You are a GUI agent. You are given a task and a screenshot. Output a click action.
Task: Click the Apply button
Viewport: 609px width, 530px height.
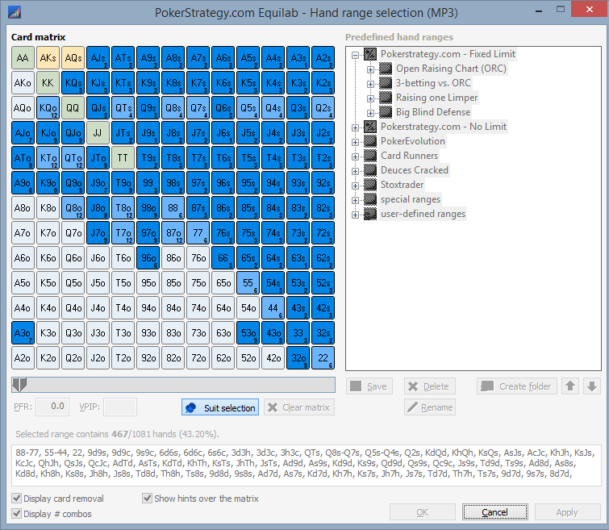(x=567, y=512)
